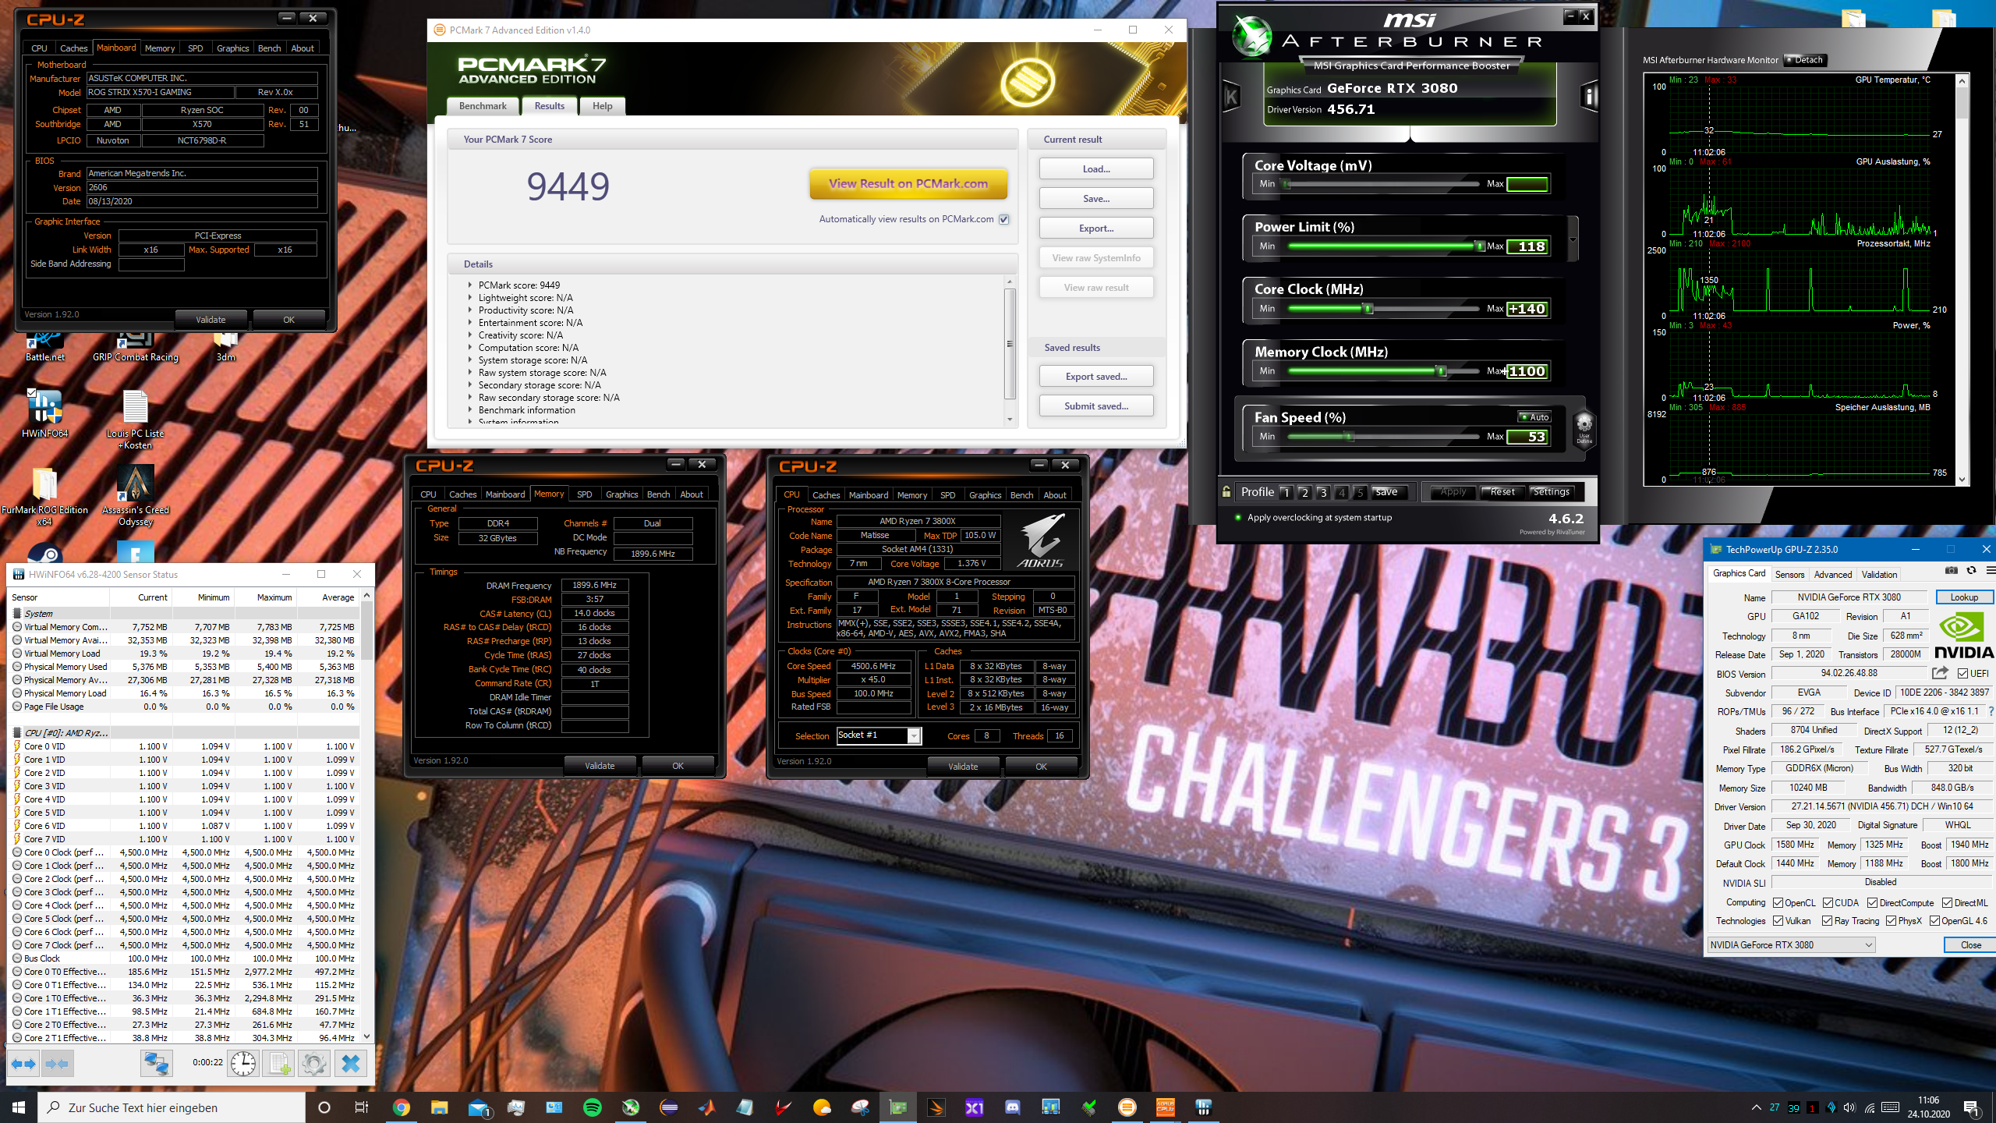Screen dimensions: 1996x1123
Task: Open HWiNFO sensor settings gear icon
Action: click(314, 1064)
